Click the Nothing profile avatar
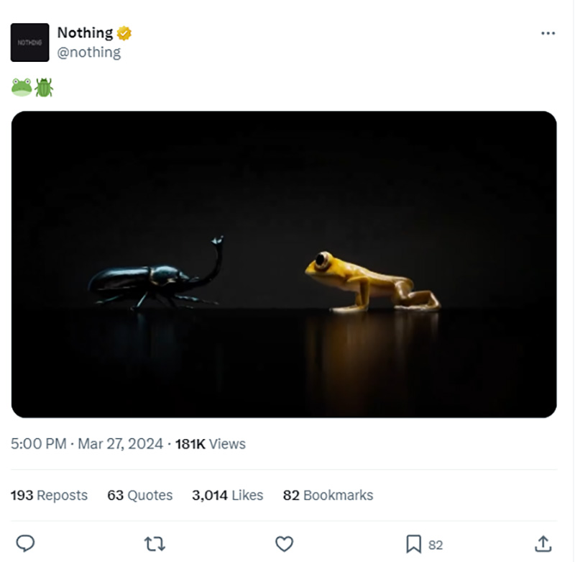The height and width of the screenshot is (562, 575). (29, 42)
